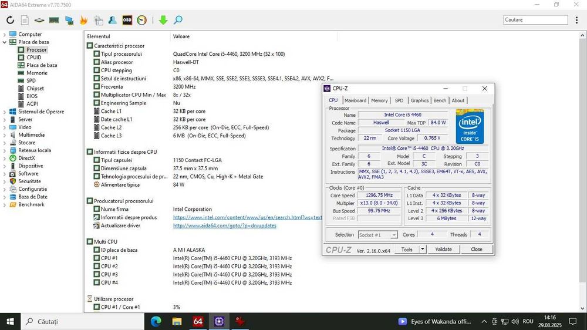This screenshot has width=587, height=330.
Task: Switch to Memory tab in CPU-Z
Action: (379, 100)
